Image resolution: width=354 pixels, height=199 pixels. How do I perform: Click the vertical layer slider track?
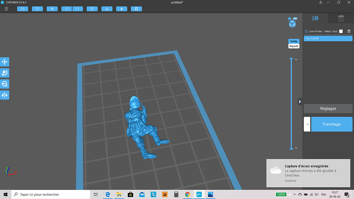[291, 104]
